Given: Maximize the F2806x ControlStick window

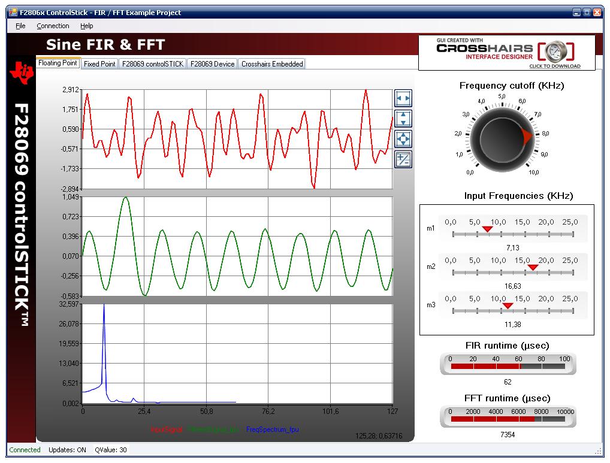Looking at the screenshot, I should coord(587,13).
